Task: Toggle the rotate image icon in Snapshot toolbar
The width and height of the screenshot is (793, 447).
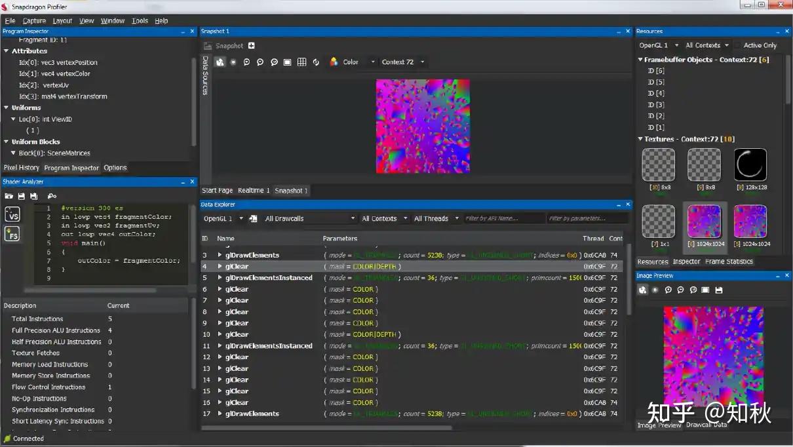Action: [x=317, y=62]
